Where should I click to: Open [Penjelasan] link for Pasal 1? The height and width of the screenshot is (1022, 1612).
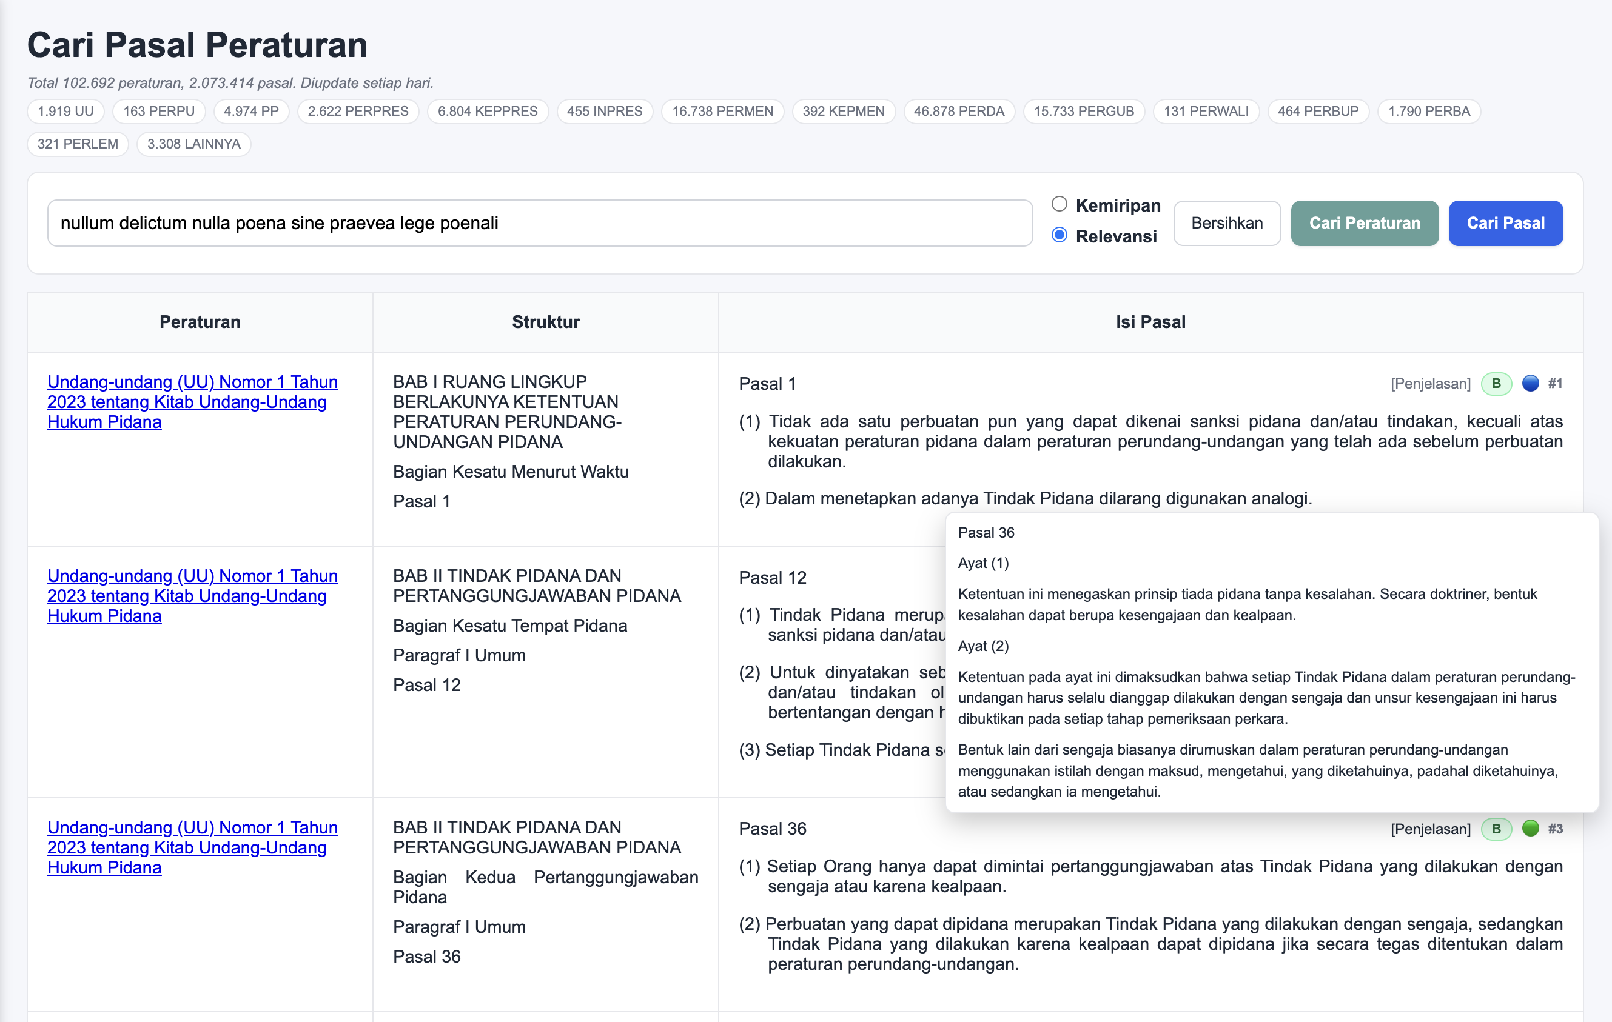click(x=1431, y=384)
